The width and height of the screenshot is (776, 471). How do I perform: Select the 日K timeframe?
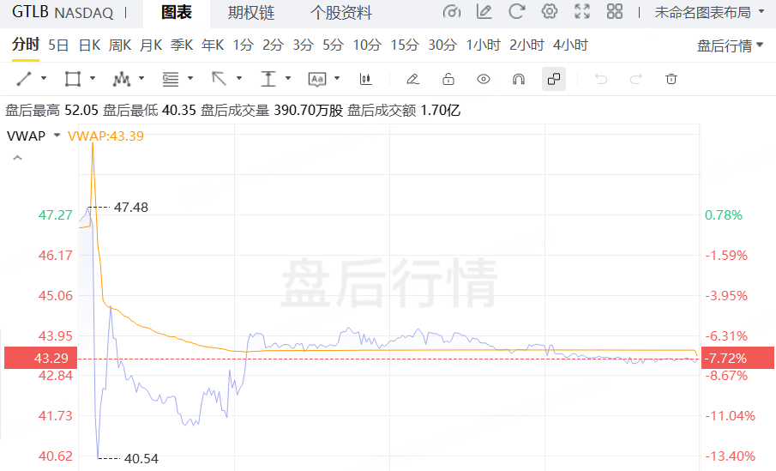[x=89, y=45]
